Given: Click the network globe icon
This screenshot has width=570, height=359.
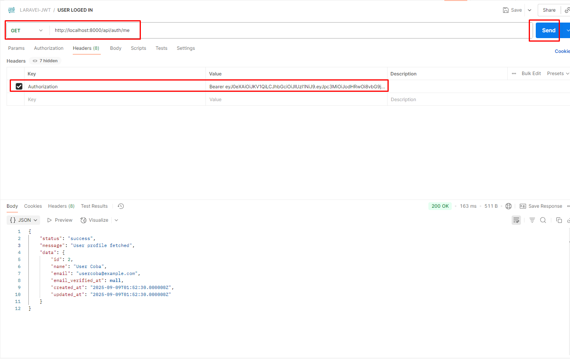Looking at the screenshot, I should [x=509, y=206].
